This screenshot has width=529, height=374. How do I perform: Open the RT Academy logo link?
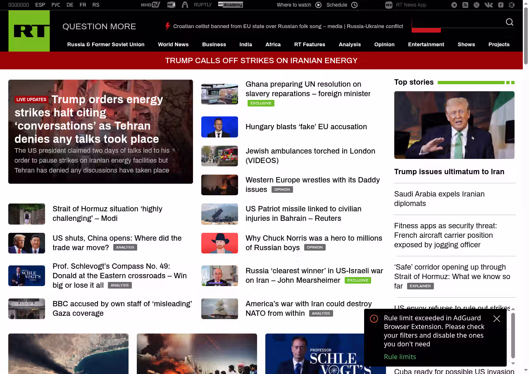point(230,5)
